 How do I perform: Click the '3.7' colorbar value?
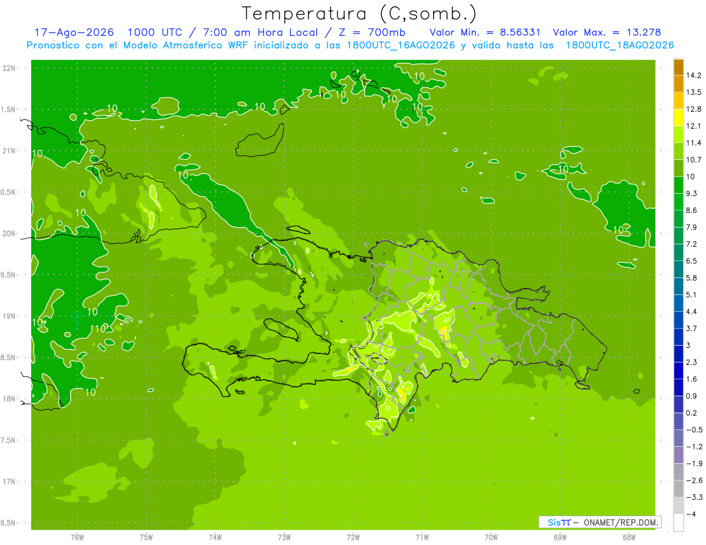[x=692, y=328]
